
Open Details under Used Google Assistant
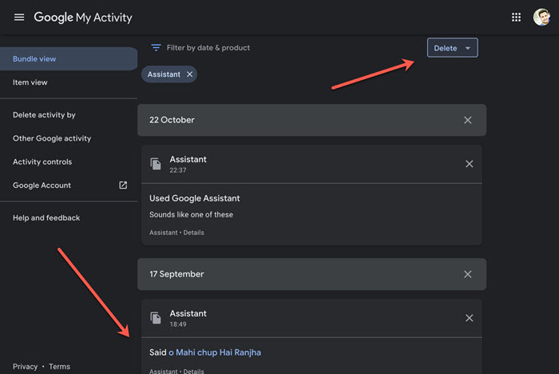click(193, 233)
